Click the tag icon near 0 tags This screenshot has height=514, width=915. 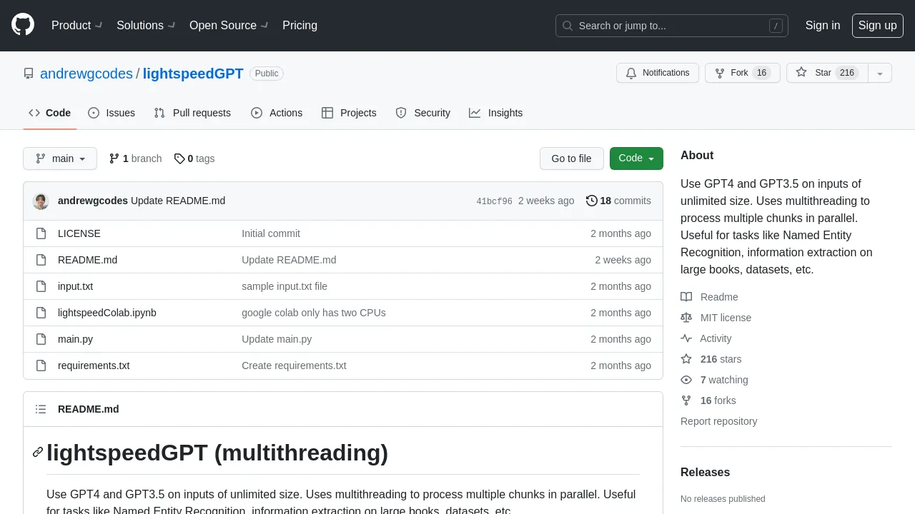179,158
